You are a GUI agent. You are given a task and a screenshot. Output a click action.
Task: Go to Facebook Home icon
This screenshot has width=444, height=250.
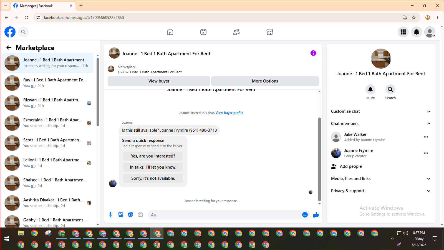170,32
